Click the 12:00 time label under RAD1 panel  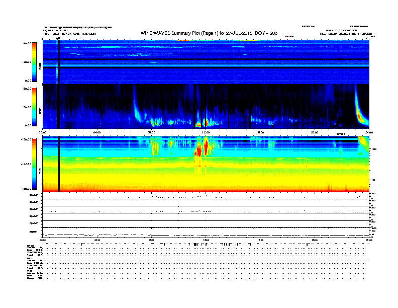point(206,132)
